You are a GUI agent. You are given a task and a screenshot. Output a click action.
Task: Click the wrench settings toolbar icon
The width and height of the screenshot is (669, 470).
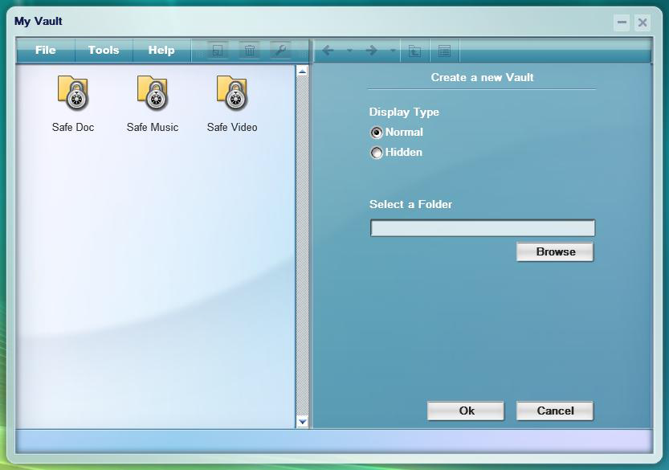click(281, 51)
